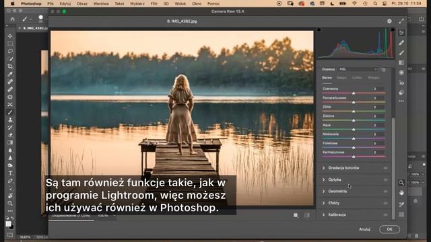Open the Filtr menu
Image resolution: width=431 pixels, height=242 pixels.
coord(154,3)
